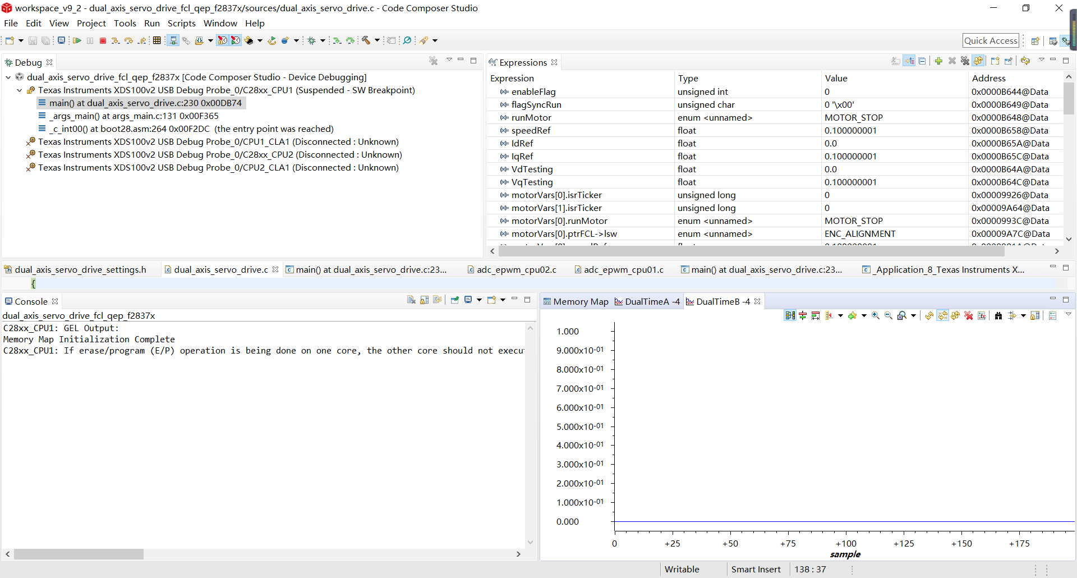Image resolution: width=1077 pixels, height=578 pixels.
Task: Collapse the C28xx_CPU1 debug probe node
Action: click(x=20, y=90)
